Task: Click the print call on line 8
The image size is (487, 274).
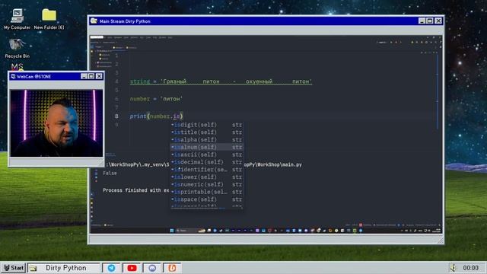Action: click(x=138, y=116)
